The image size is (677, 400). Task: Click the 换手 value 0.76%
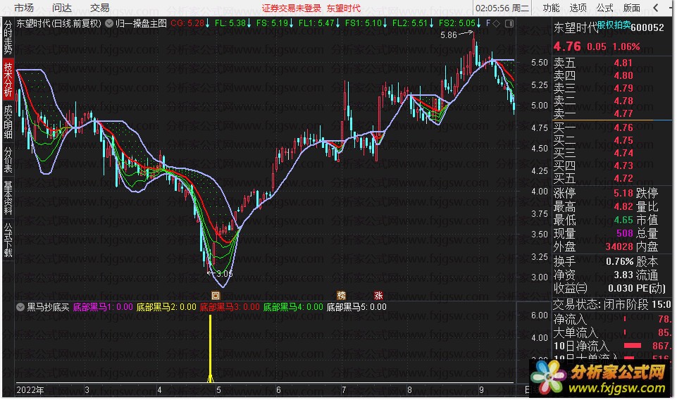pos(619,261)
